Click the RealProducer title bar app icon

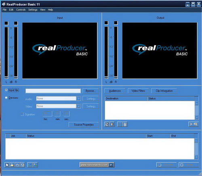point(4,4)
